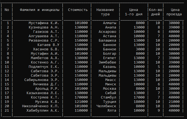Click the "Цена 1-го дня" column header
This screenshot has width=187, height=119.
click(x=134, y=12)
